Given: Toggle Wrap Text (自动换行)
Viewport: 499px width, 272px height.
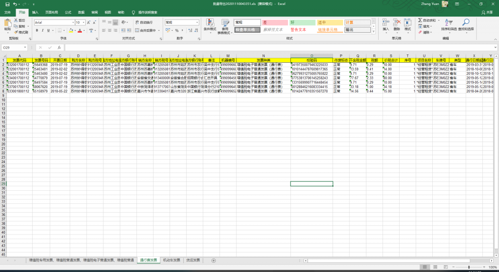Looking at the screenshot, I should point(144,22).
